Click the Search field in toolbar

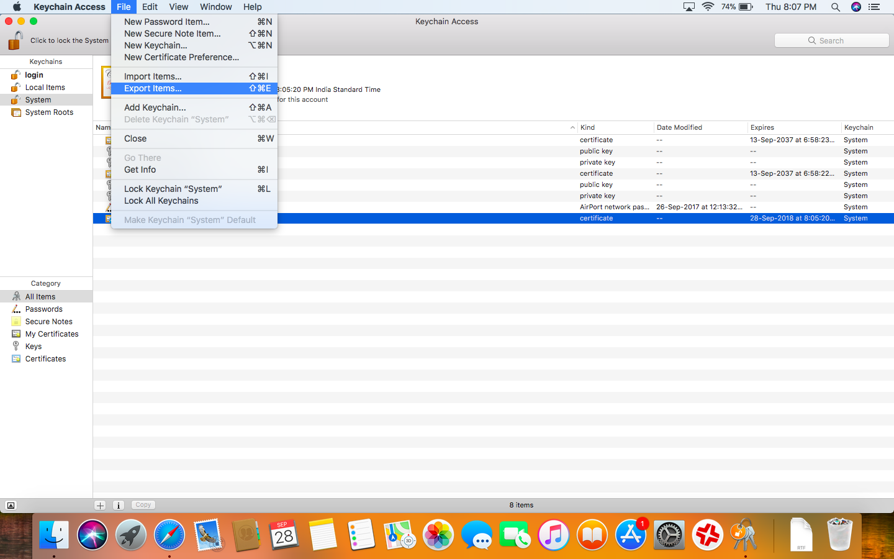pos(832,40)
